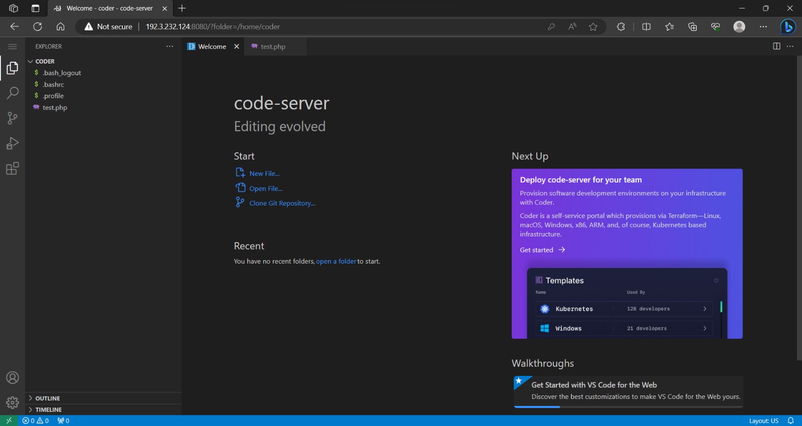This screenshot has height=426, width=802.
Task: Click the Windows template row
Action: pos(624,328)
